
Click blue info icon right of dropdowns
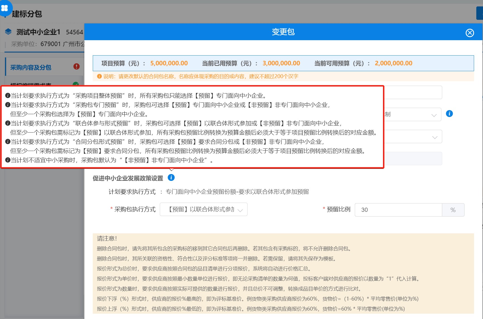coord(449,114)
